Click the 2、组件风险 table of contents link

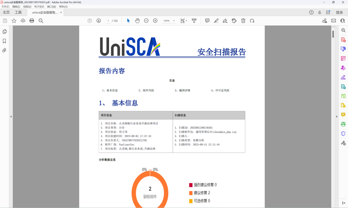146,91
